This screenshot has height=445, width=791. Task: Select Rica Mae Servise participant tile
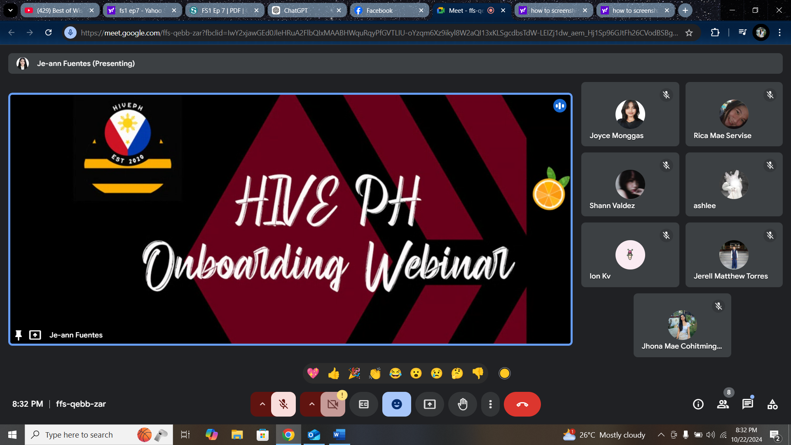pyautogui.click(x=734, y=114)
